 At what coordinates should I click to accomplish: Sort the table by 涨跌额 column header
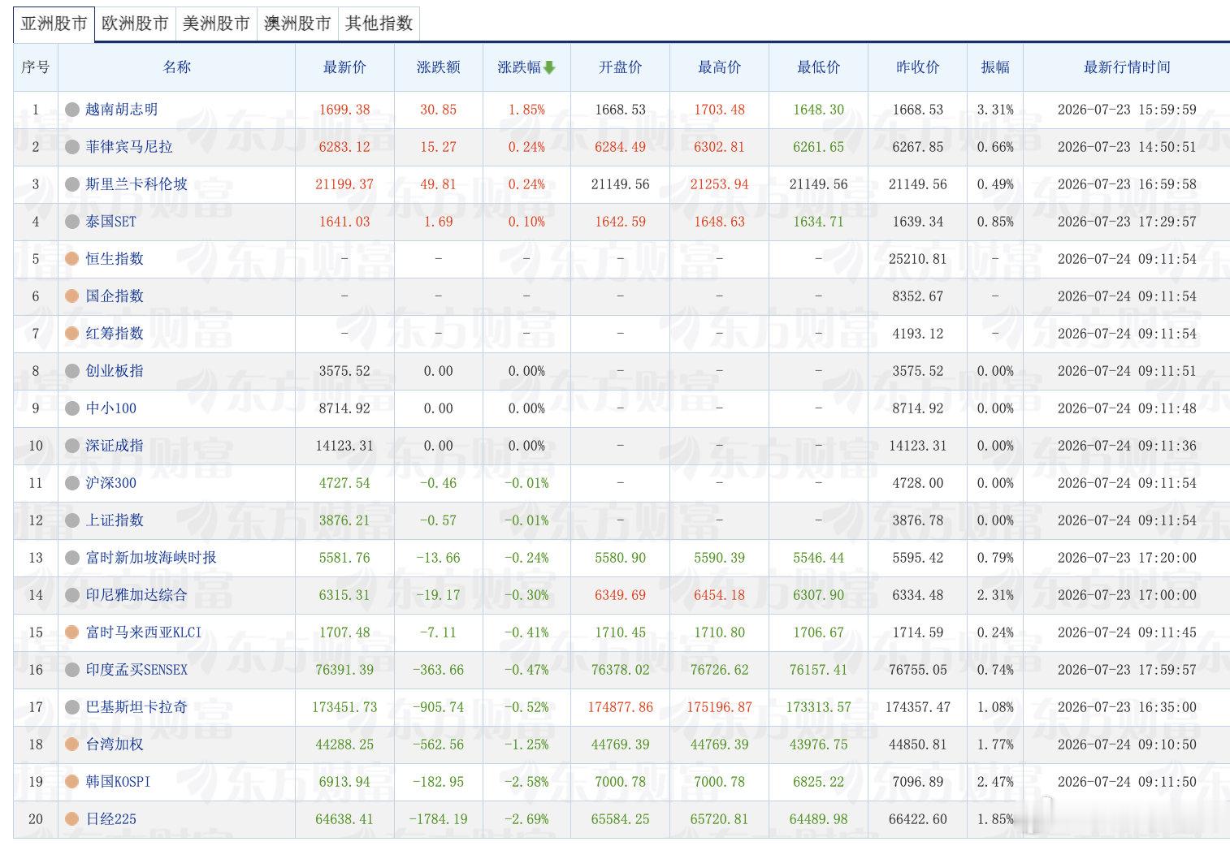439,67
